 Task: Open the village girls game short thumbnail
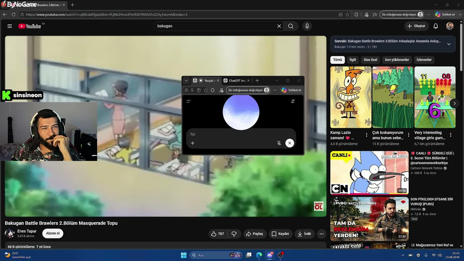tap(435, 97)
